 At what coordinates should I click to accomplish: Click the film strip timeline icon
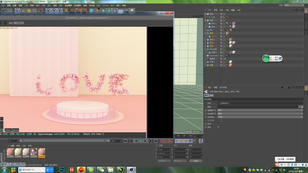[x=201, y=141]
